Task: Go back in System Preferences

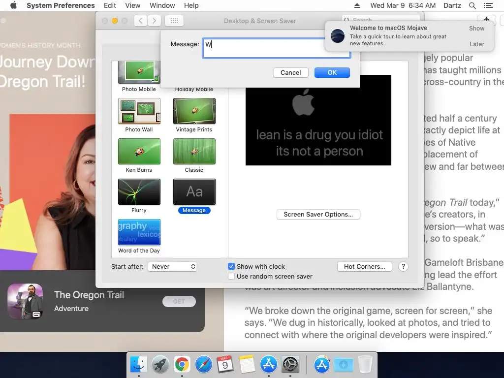Action: coord(140,21)
